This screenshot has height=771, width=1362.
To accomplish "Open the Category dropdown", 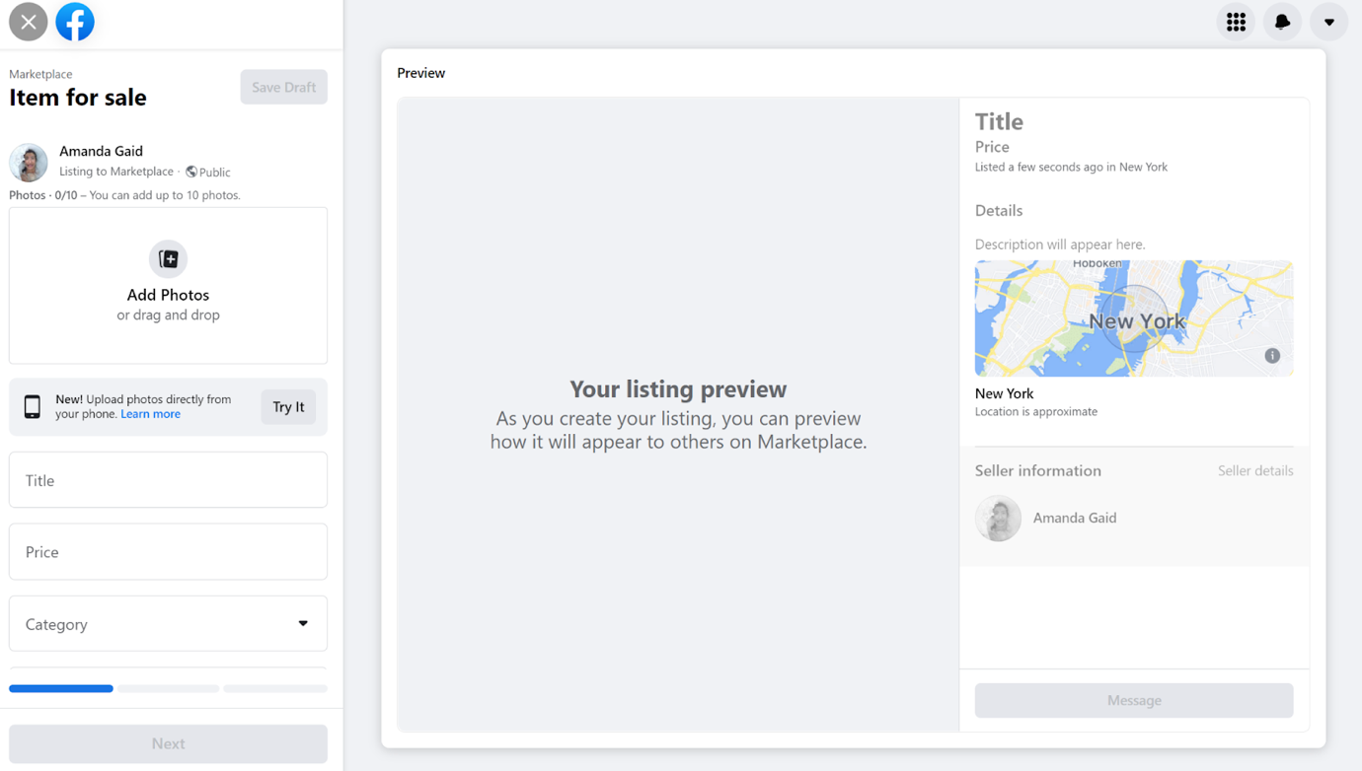I will point(168,623).
